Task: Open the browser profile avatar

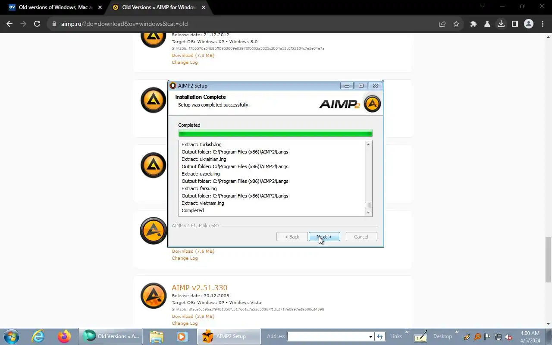Action: click(x=529, y=24)
